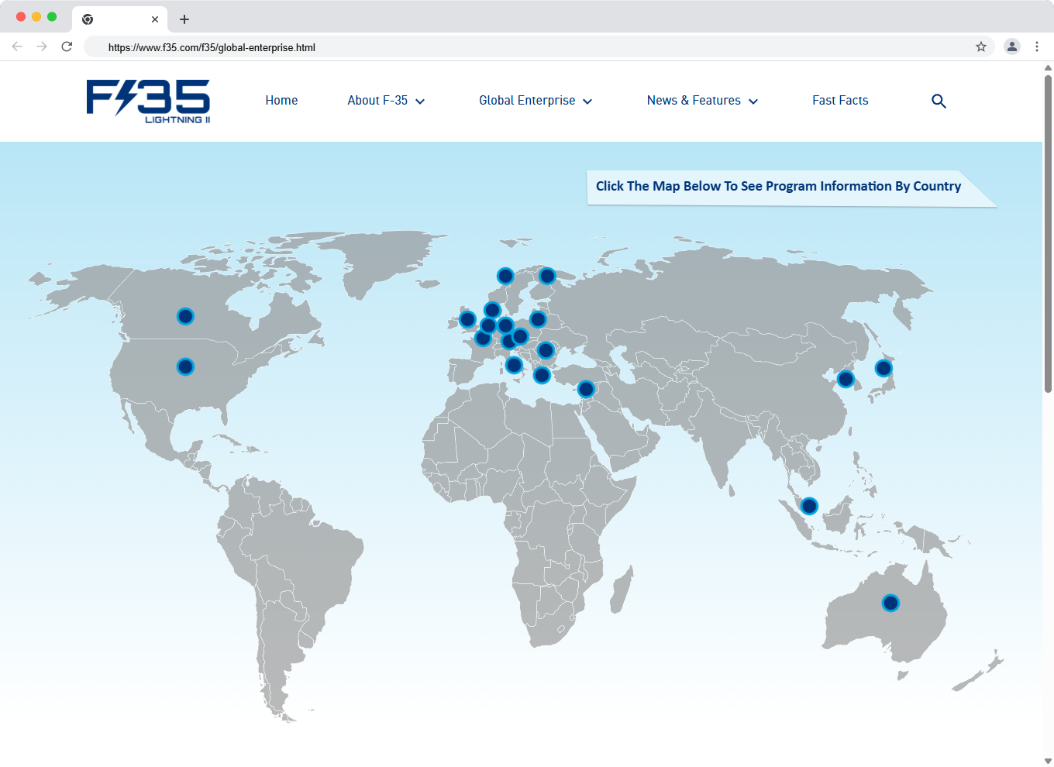This screenshot has width=1054, height=767.
Task: Click the About F-35 menu label
Action: click(x=377, y=101)
